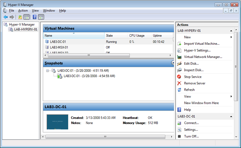Click the Turn Off square icon

(x=179, y=136)
